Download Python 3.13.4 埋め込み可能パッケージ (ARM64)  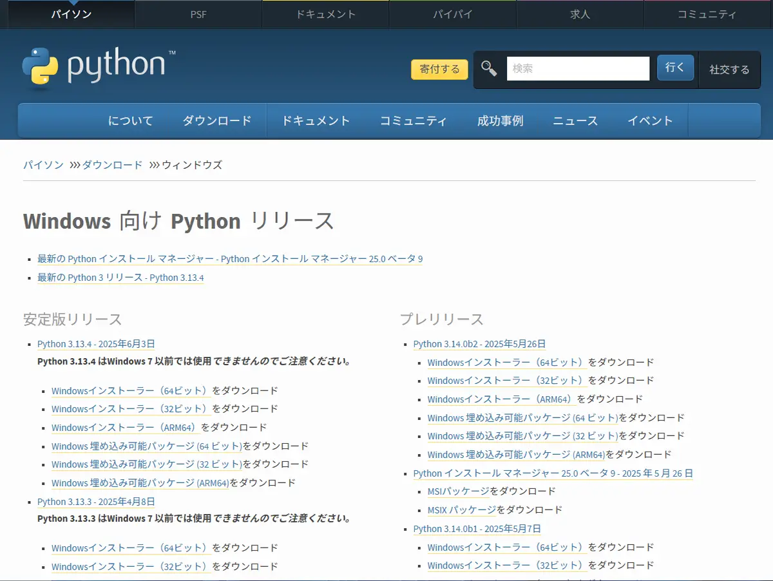pyautogui.click(x=140, y=483)
